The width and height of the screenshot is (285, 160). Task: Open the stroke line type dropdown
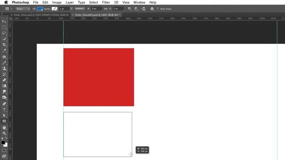click(x=80, y=9)
